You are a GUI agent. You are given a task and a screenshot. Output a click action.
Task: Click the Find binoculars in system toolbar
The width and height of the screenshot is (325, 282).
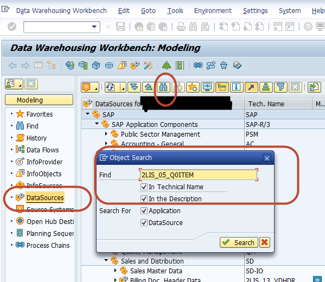point(193,27)
